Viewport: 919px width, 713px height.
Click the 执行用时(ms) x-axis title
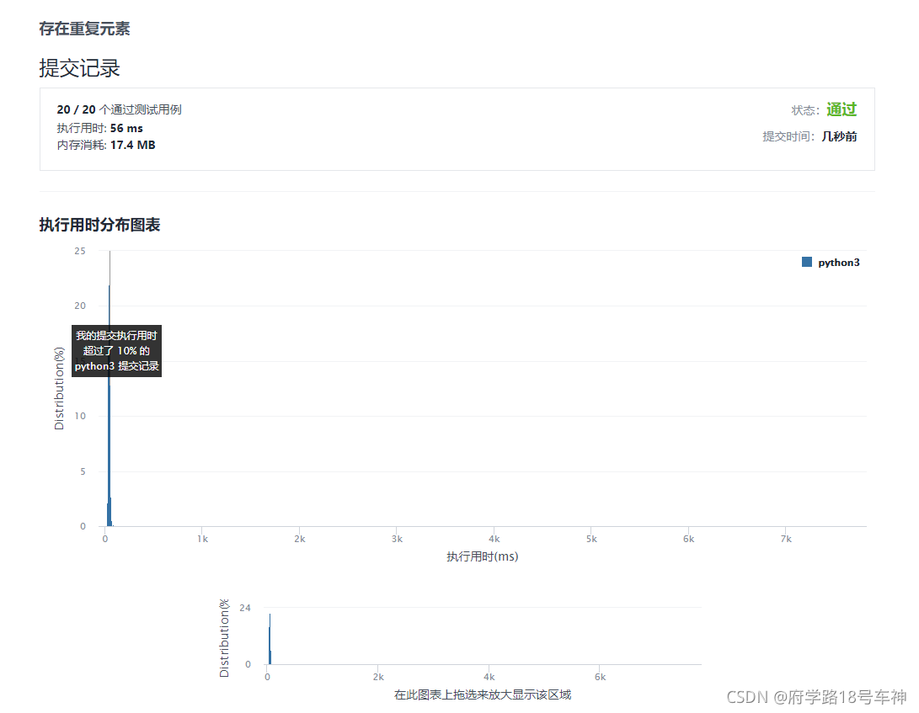click(483, 556)
